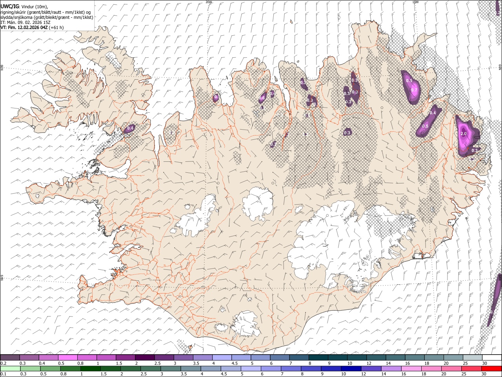Screen dimensions: 502x377
Task: Pick the white upper legend swatch labeled 30
Action: 492,357
